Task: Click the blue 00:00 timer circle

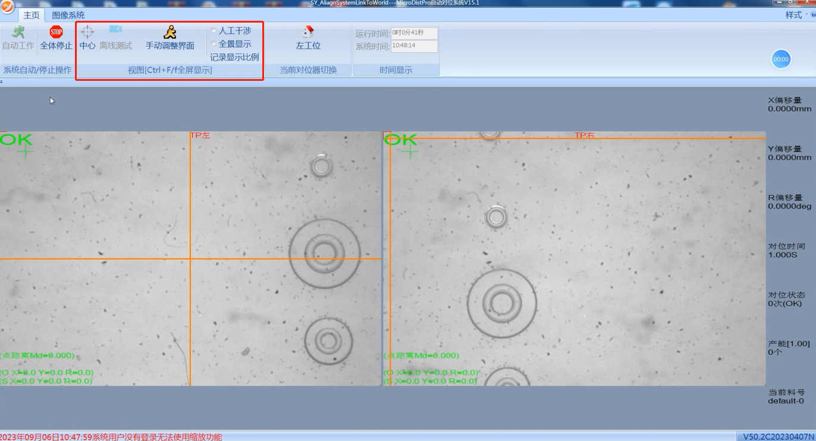Action: (x=781, y=59)
